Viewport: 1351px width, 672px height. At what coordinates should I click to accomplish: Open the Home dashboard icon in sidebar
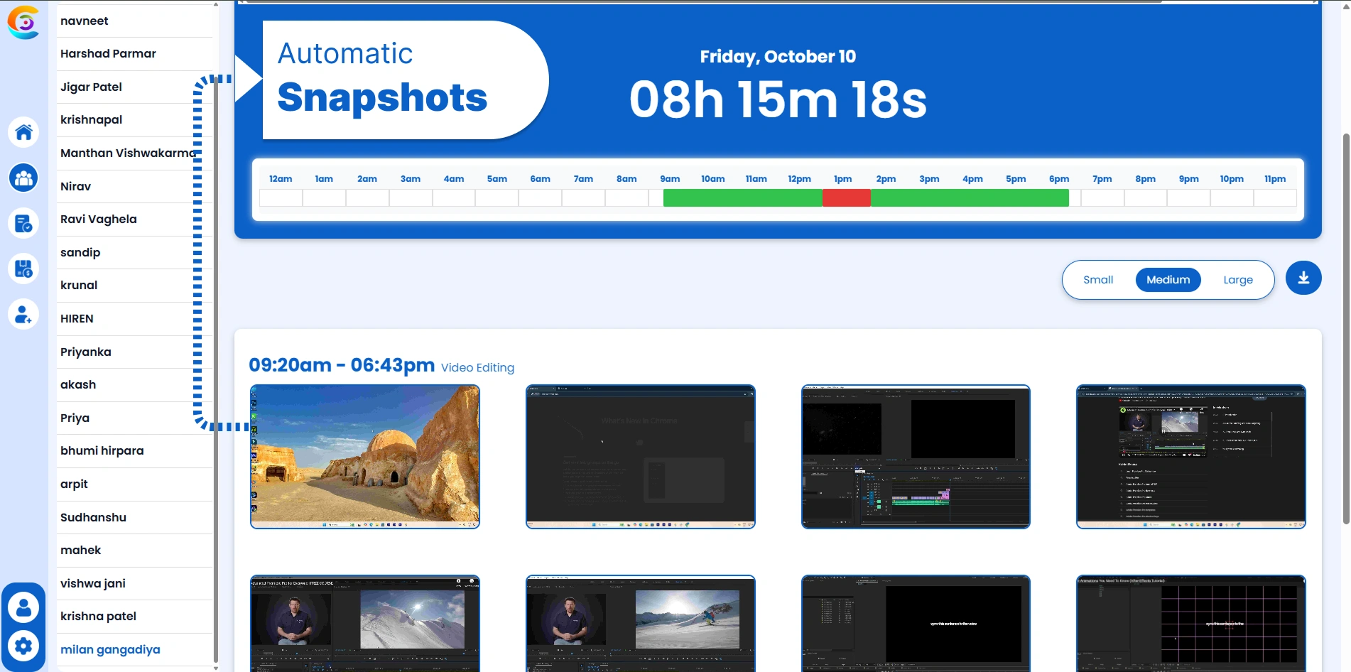coord(23,132)
